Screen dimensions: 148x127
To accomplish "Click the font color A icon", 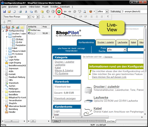I will (x=64, y=17).
